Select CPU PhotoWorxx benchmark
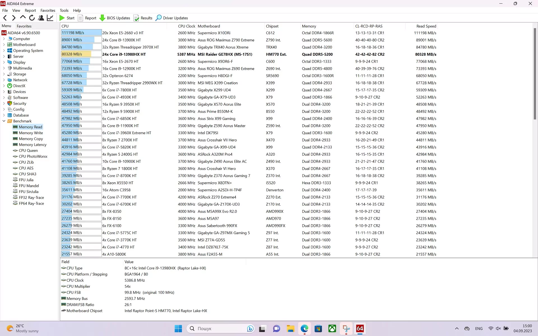 (33, 157)
